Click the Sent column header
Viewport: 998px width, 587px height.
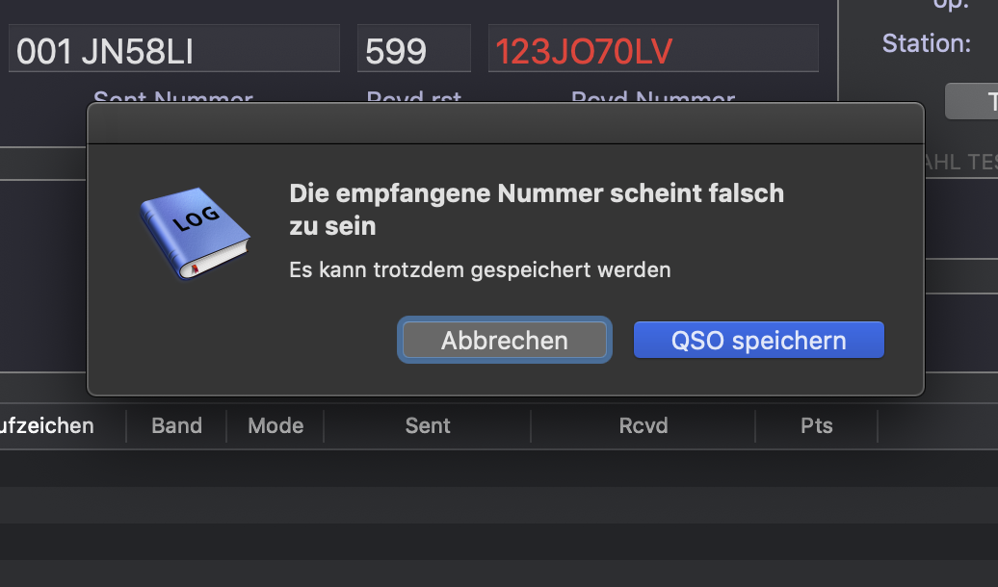click(x=428, y=425)
